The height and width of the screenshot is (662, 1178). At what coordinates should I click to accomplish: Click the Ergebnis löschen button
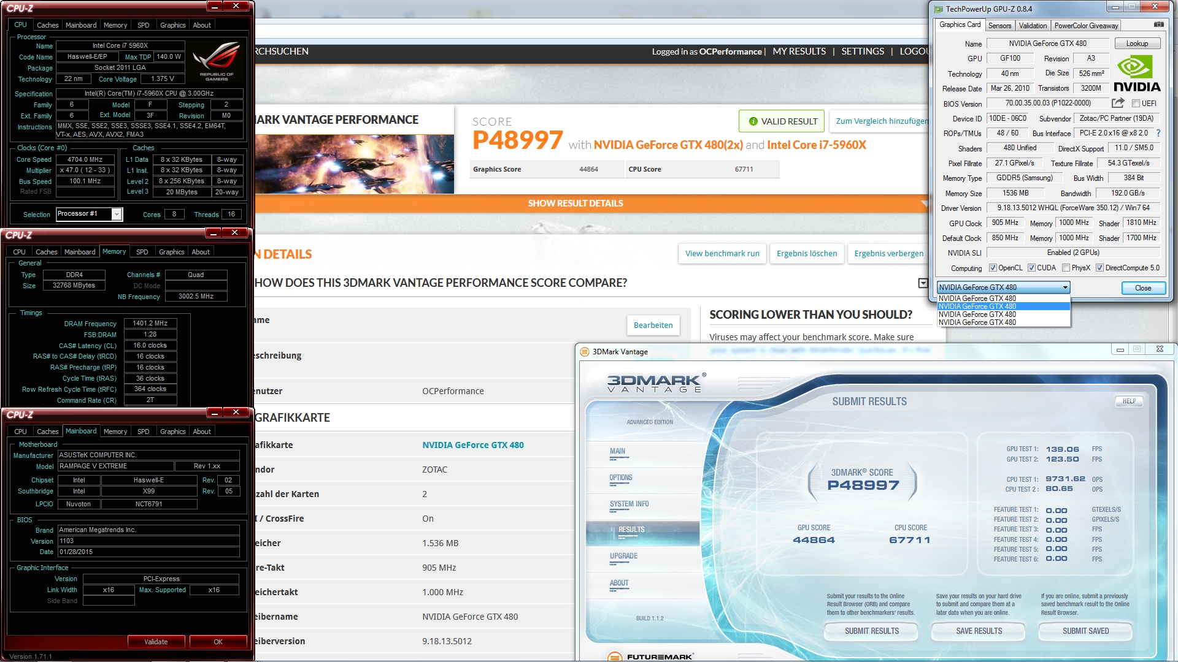[x=807, y=253]
